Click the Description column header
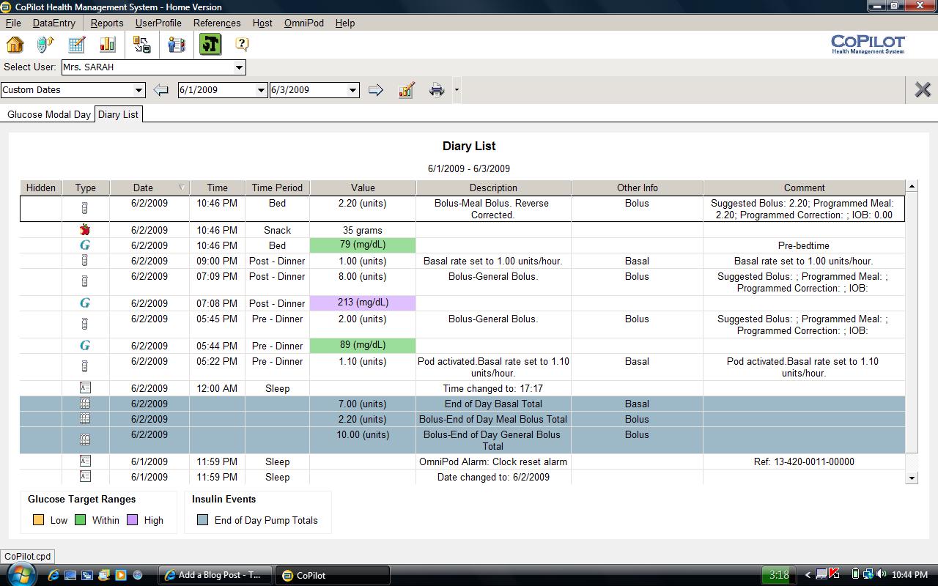Viewport: 938px width, 586px height. (493, 188)
